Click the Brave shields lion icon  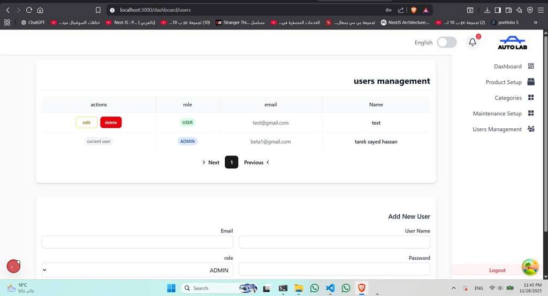tap(414, 10)
